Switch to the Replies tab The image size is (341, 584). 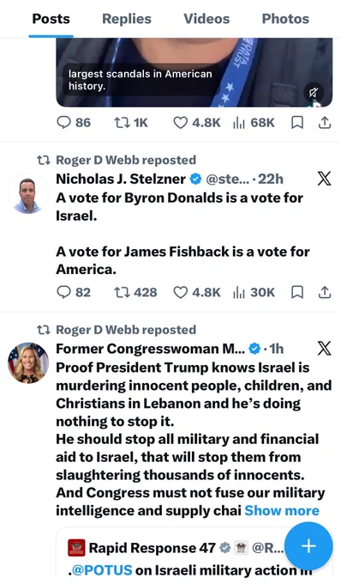[127, 19]
